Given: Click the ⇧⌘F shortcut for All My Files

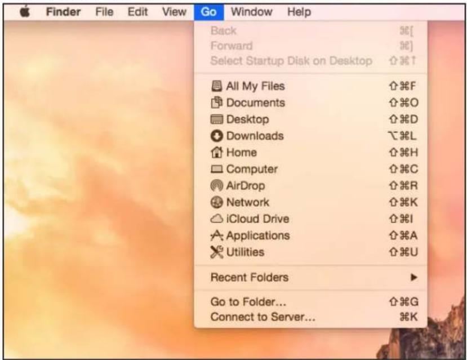Looking at the screenshot, I should (402, 86).
